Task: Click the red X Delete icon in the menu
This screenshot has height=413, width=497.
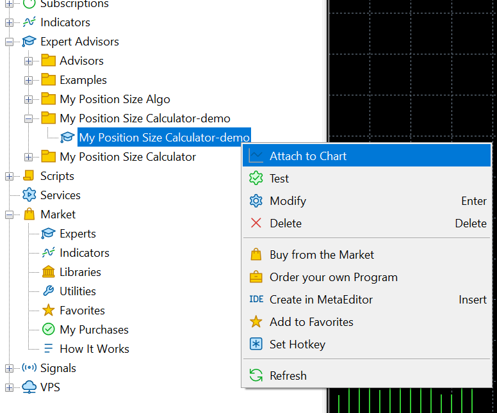Action: tap(256, 223)
